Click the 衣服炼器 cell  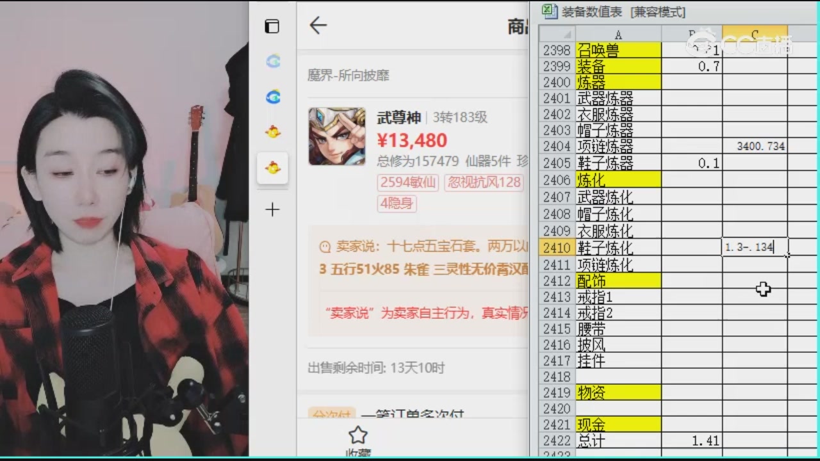click(618, 114)
